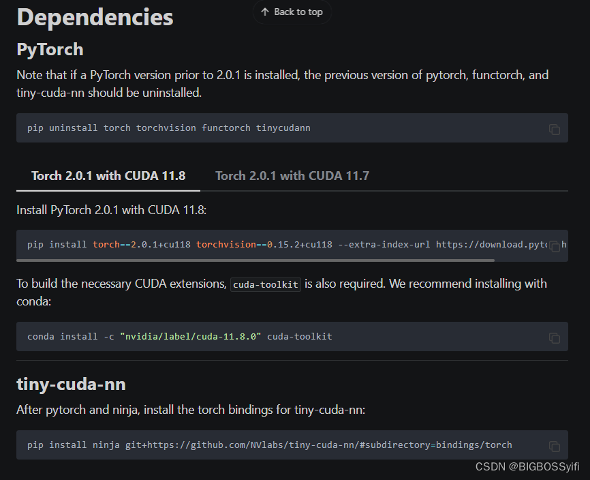Click the pip uninstall torch torchvision code text
590x480 pixels.
point(168,128)
